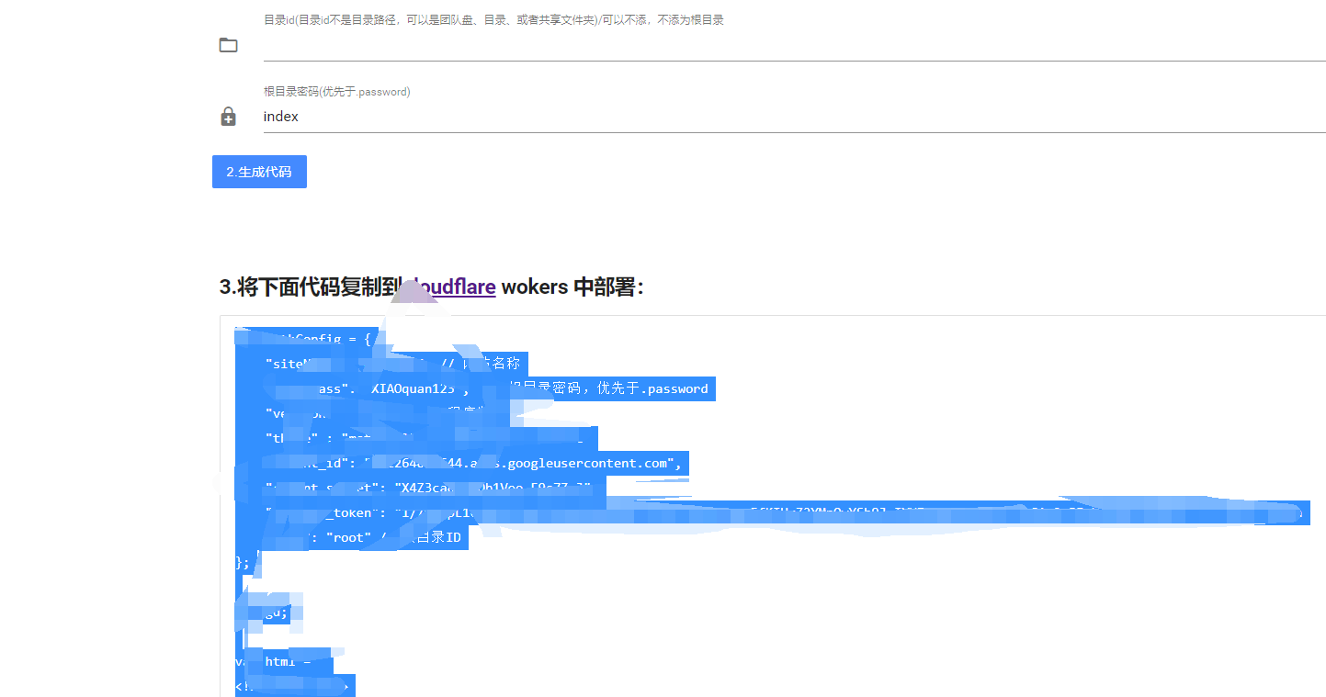Click the folder icon beside directory ID field

tap(228, 45)
